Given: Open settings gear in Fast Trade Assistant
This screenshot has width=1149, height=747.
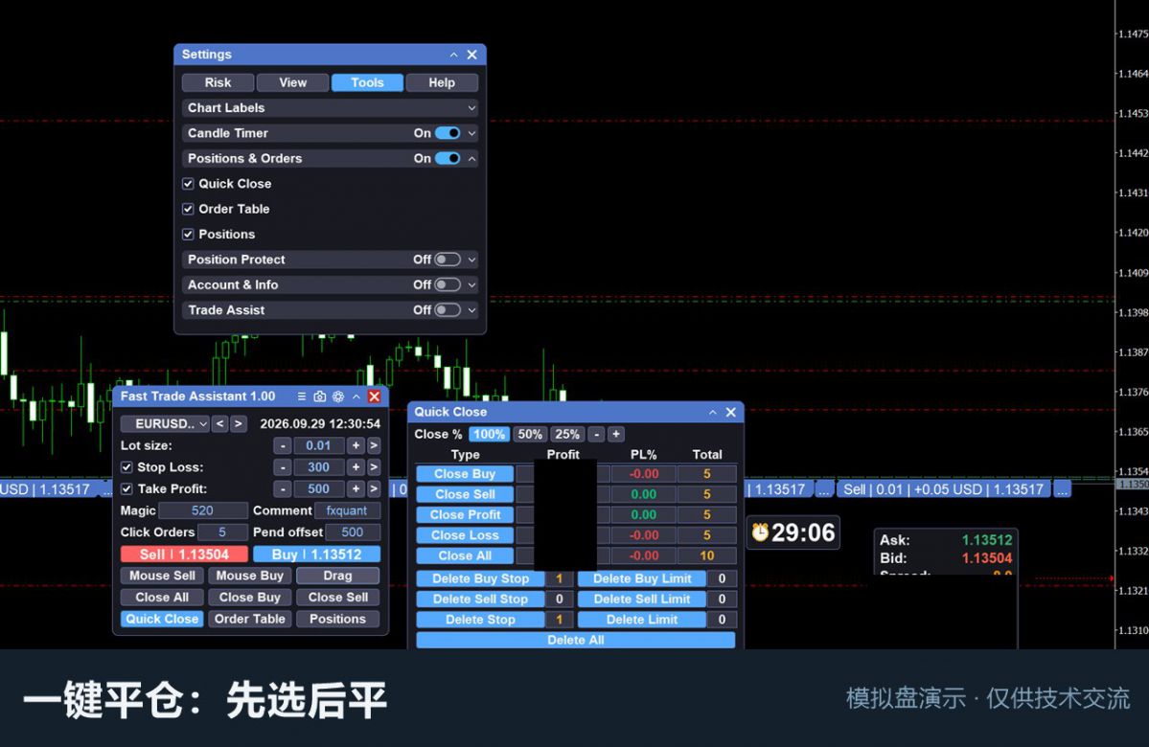Looking at the screenshot, I should (338, 396).
